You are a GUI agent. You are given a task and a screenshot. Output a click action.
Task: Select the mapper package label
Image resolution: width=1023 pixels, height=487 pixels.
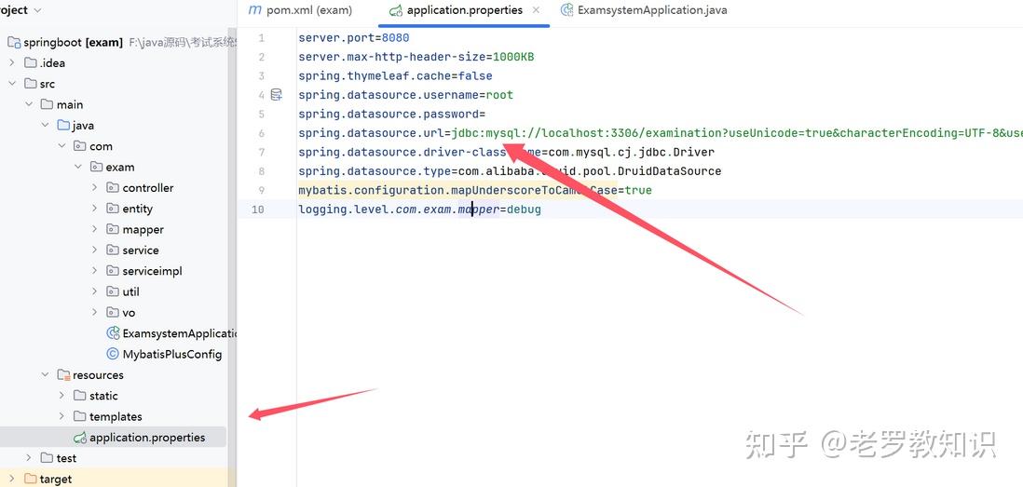pos(143,229)
